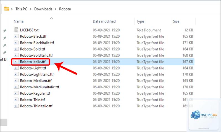221x132 pixels.
Task: Click the type cell of Roboto-Medium.ttf row
Action: 150,81
